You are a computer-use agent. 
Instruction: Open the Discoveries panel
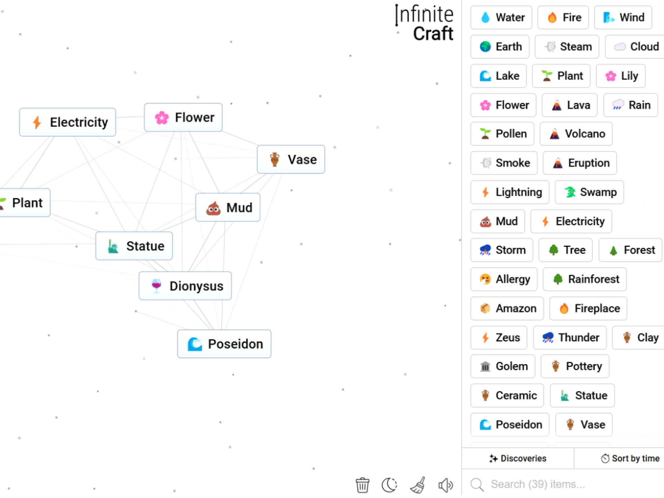pyautogui.click(x=519, y=458)
